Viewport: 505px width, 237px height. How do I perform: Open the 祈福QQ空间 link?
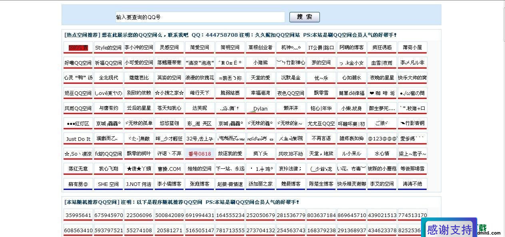pyautogui.click(x=108, y=63)
